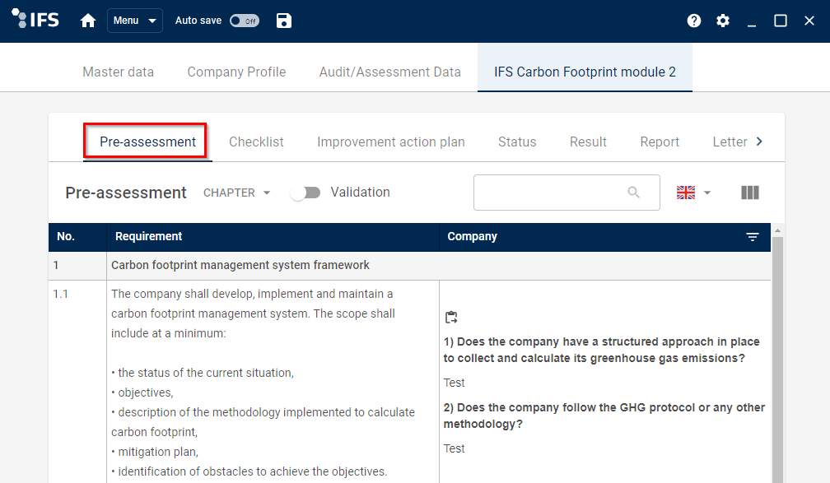Click first answer Test under question 1
Image resolution: width=830 pixels, height=483 pixels.
(455, 383)
